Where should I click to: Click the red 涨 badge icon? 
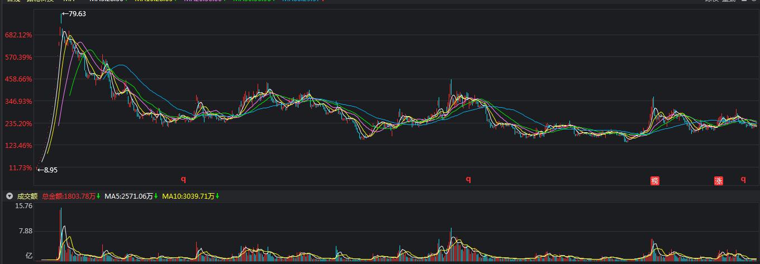pos(718,180)
